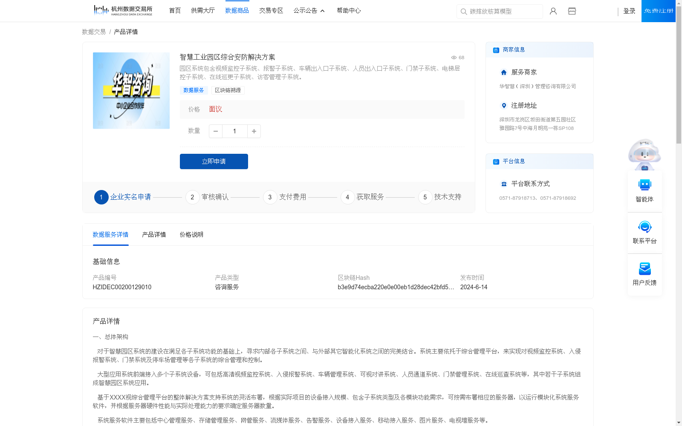Click breadcrumb text 产品详情
This screenshot has height=426, width=682.
click(126, 32)
